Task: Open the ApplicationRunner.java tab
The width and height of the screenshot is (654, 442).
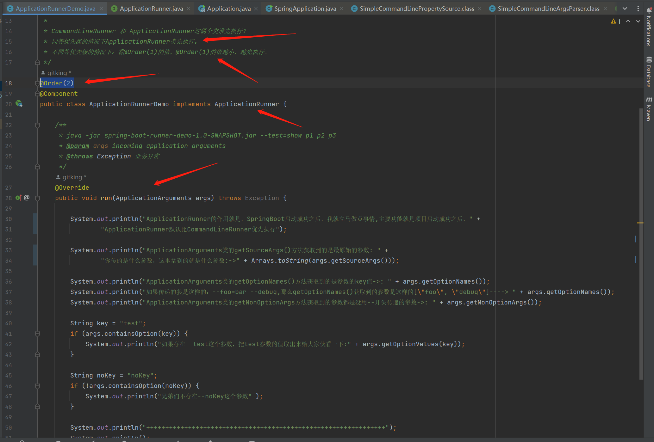Action: 151,9
